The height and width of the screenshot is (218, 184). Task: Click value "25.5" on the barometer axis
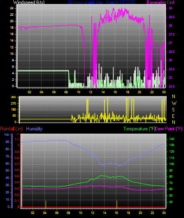(172, 69)
